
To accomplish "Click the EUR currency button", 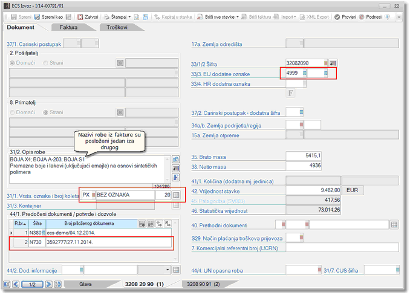I will pos(352,190).
